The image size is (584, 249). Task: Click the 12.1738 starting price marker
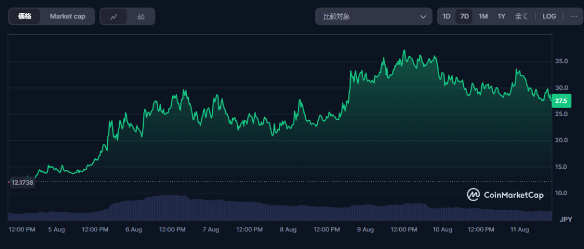[x=22, y=182]
